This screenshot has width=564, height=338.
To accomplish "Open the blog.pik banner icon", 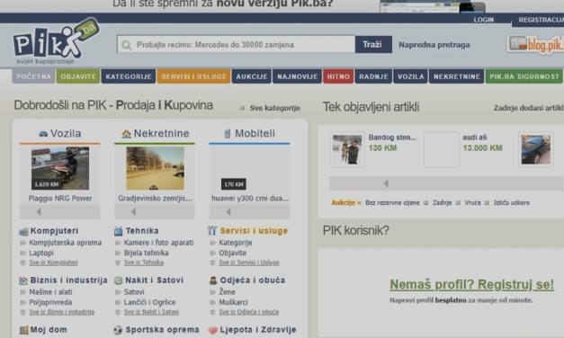I will [535, 44].
